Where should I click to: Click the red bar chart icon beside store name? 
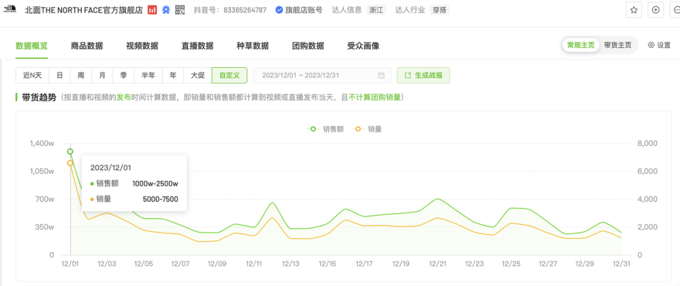click(x=152, y=10)
